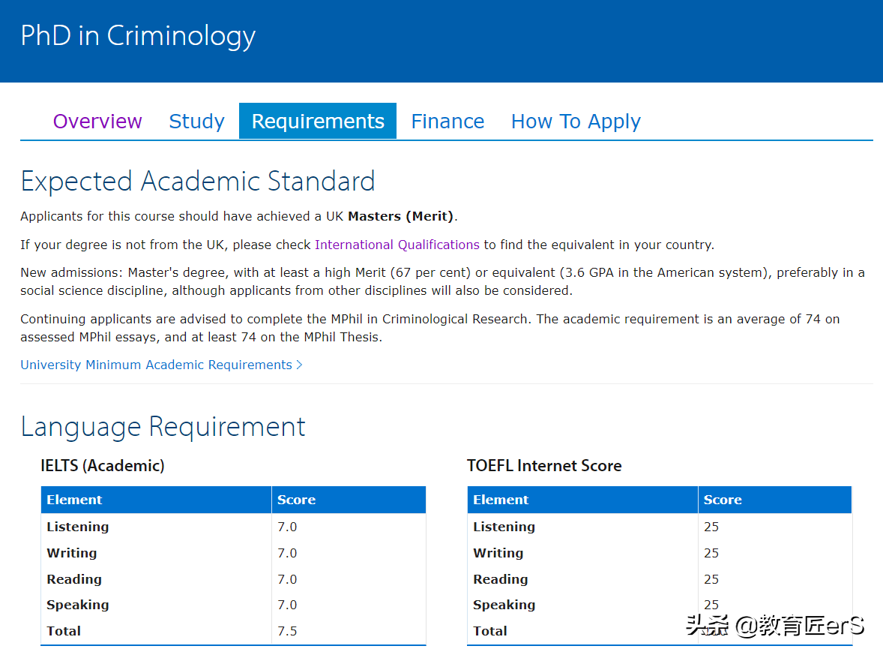Go to the Finance tab

[447, 122]
